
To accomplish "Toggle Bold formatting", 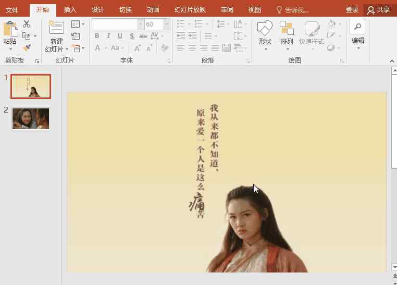I will click(97, 36).
